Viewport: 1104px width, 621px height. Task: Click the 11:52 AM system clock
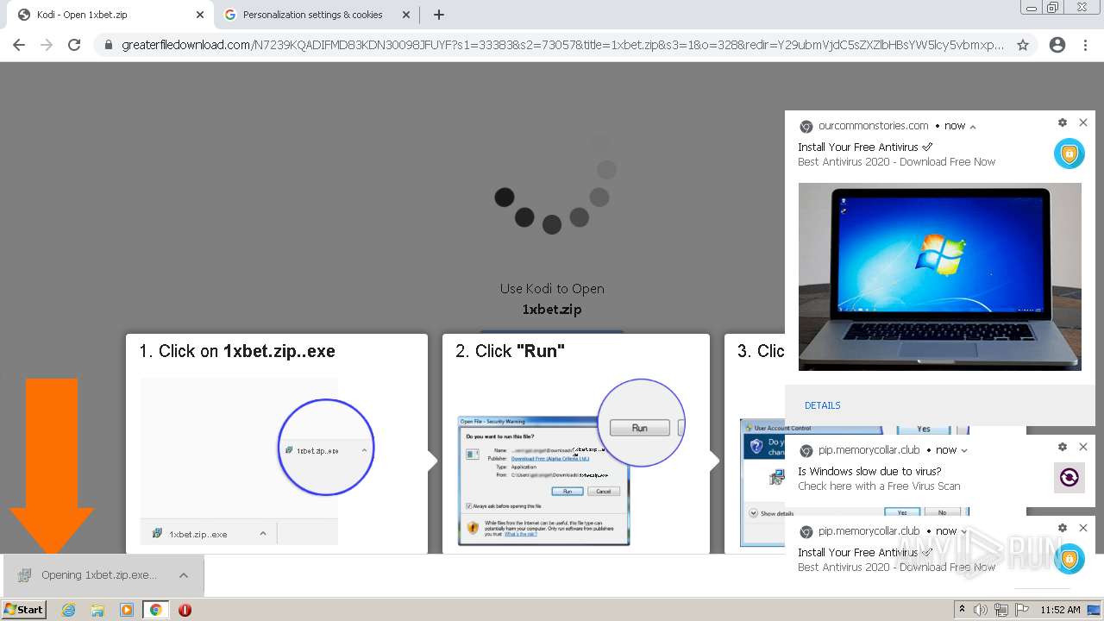coord(1060,610)
